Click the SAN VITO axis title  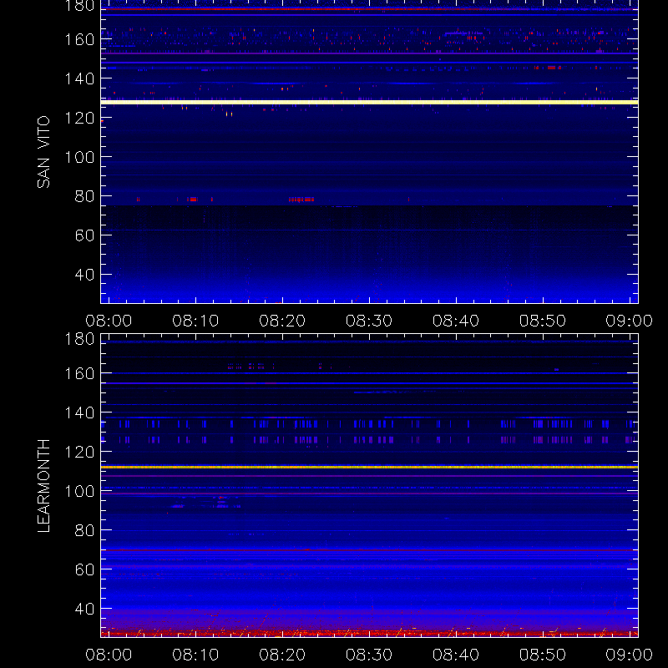(43, 152)
